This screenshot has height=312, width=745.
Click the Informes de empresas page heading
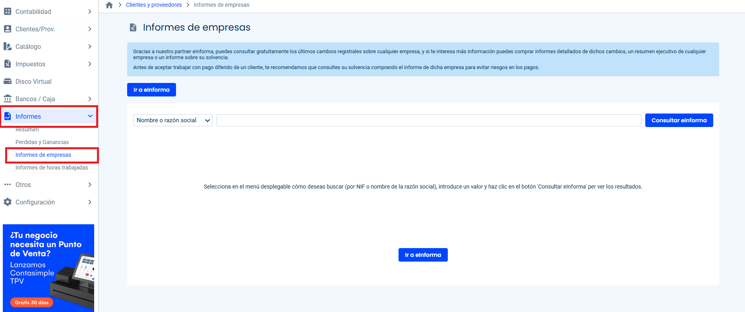197,27
